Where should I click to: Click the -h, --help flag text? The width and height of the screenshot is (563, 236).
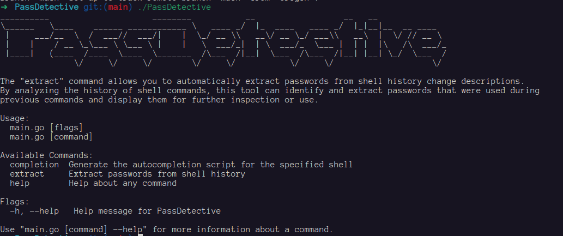coord(34,211)
